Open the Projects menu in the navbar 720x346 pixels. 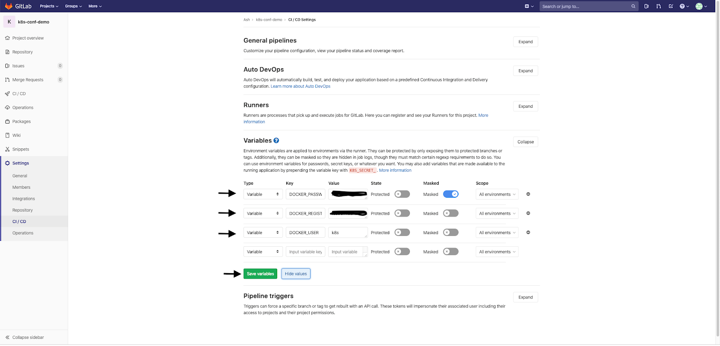[x=49, y=6]
